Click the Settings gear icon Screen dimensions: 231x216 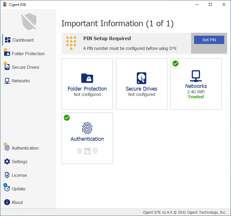[x=7, y=161]
